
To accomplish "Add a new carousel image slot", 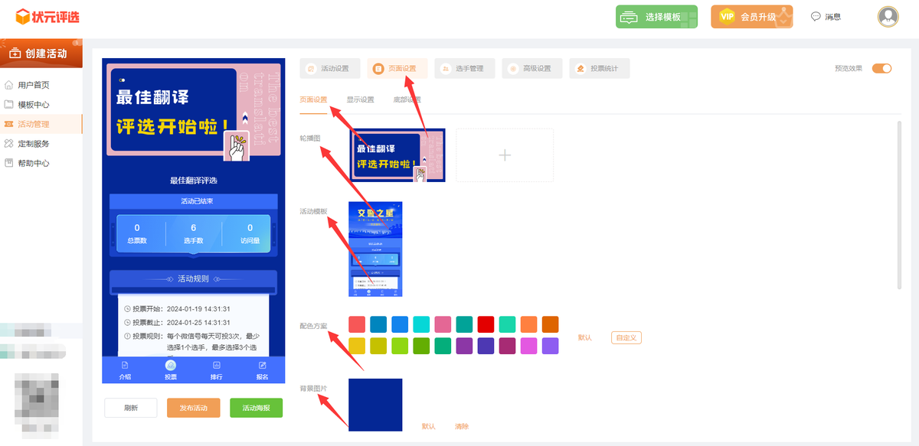I will click(x=505, y=155).
